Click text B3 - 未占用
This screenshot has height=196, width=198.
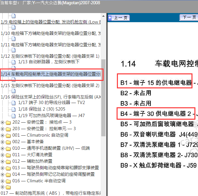(136, 103)
